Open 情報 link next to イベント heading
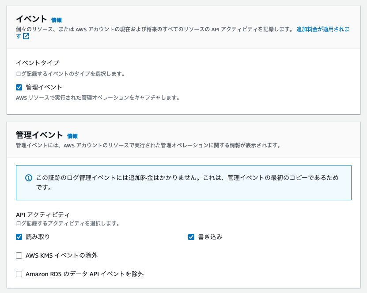This screenshot has width=367, height=293. click(x=57, y=20)
